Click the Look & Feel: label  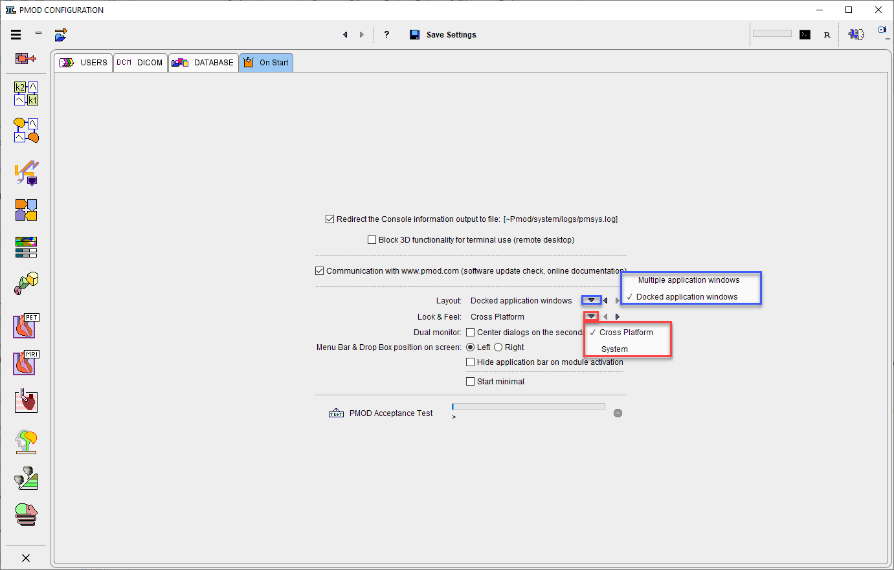(440, 317)
